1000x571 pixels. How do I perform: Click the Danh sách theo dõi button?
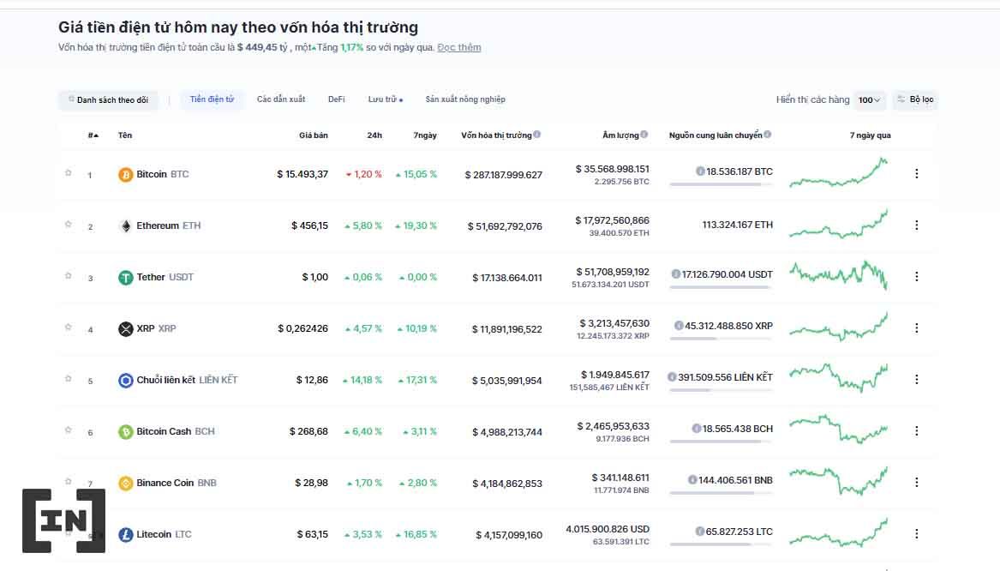(108, 100)
